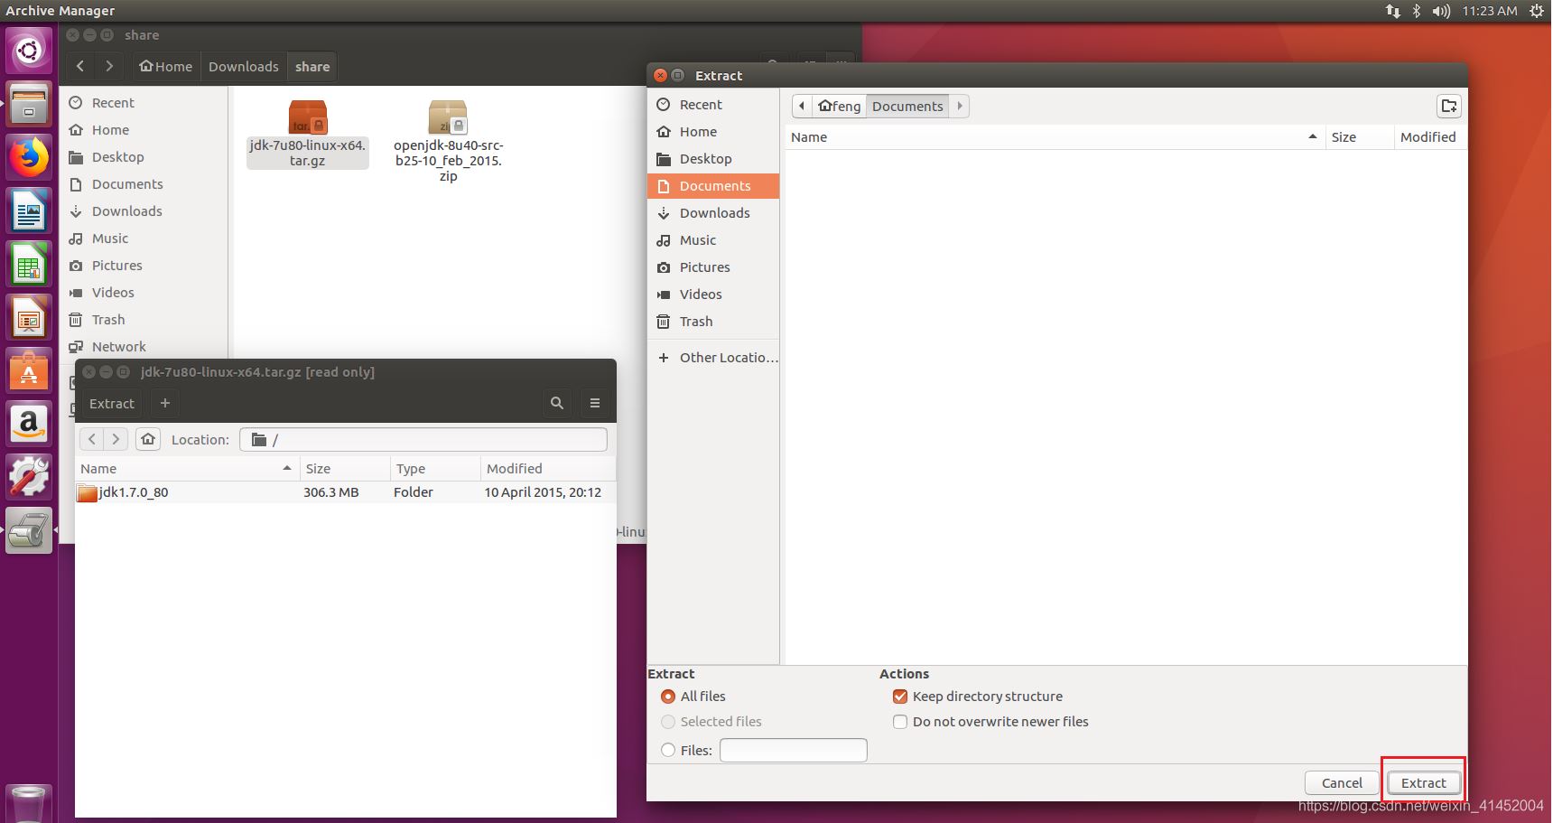Sort archive contents by Name column
This screenshot has height=823, width=1553.
tap(187, 469)
